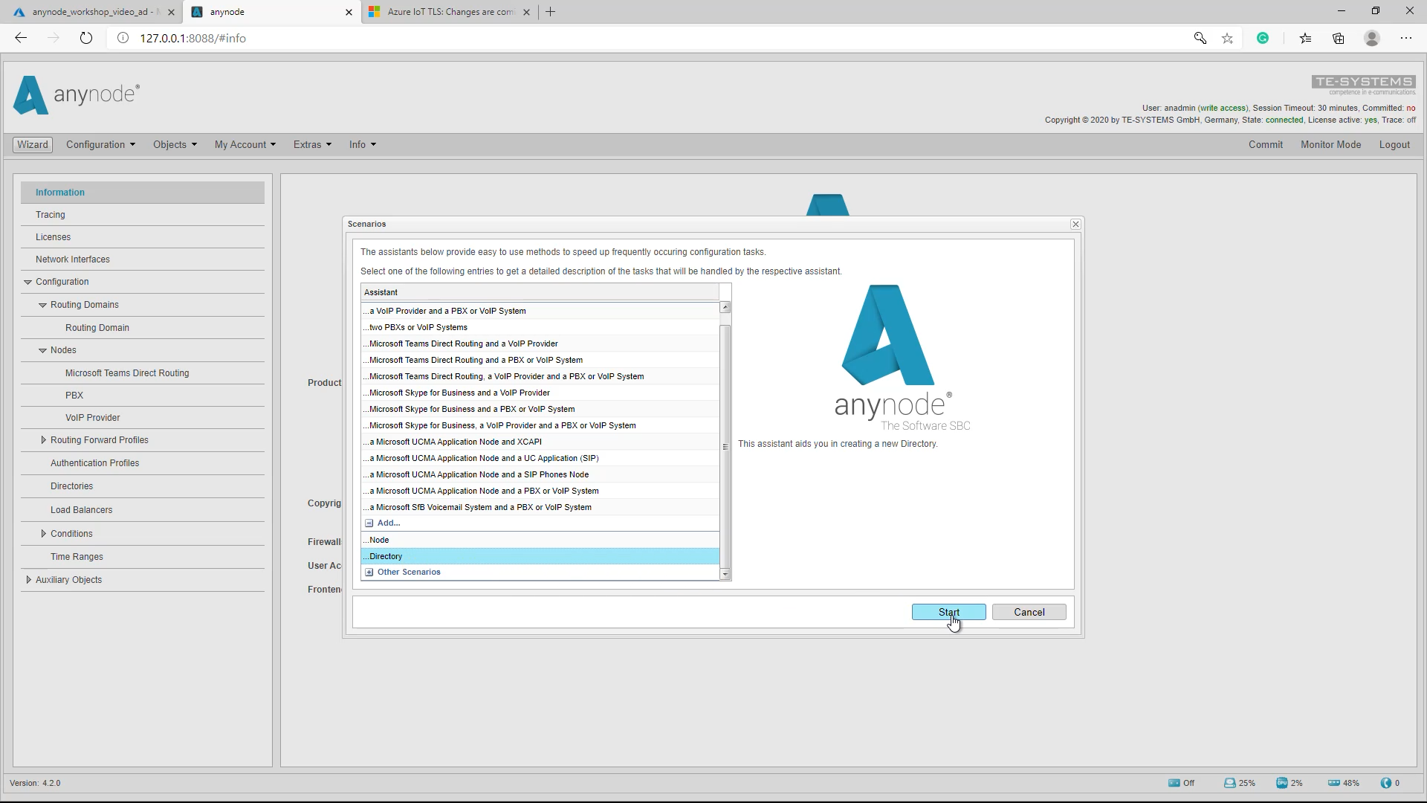Click the memory usage icon showing 48%
1427x803 pixels.
[1334, 782]
